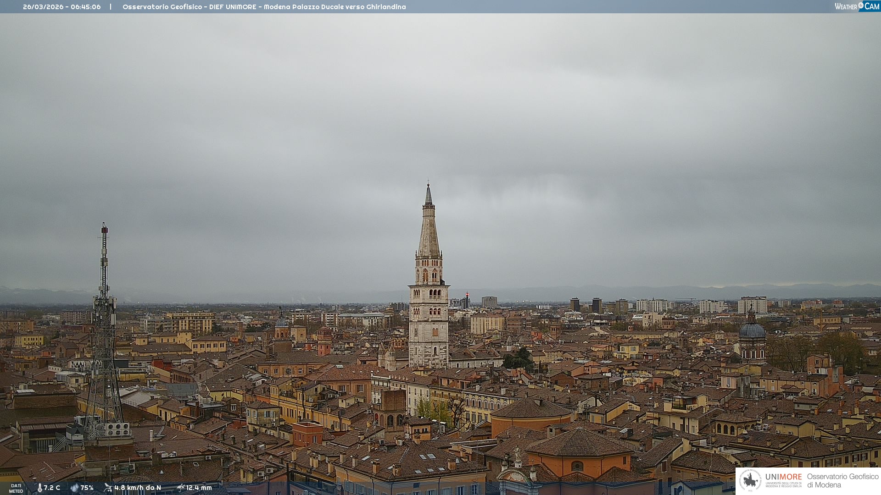Click the wind anemometer icon
Screen dimensions: 881x495
pyautogui.click(x=108, y=488)
